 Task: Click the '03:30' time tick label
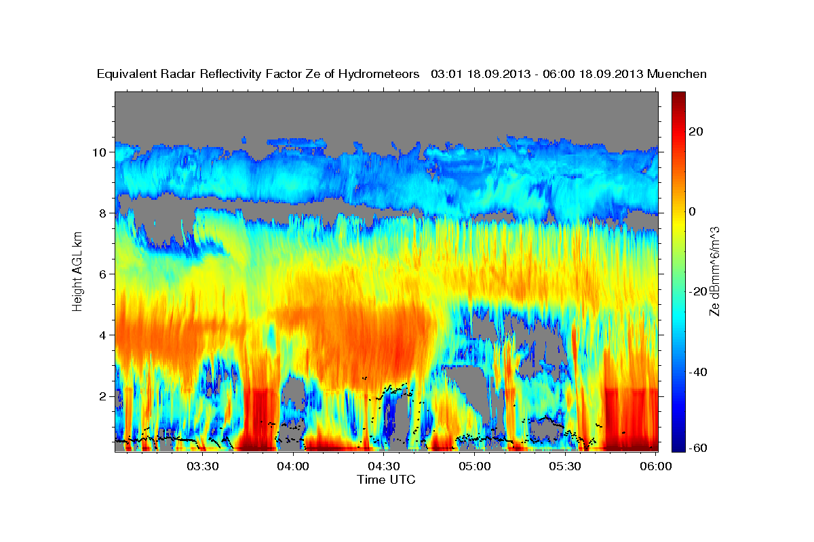(202, 466)
